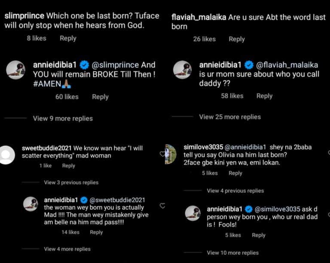Click annieidibia1's profile picture beside the flaviah_malaika reply
This screenshot has width=330, height=263.
point(182,70)
